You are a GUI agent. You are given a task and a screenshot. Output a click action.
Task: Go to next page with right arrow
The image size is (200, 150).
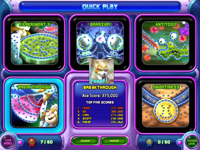pyautogui.click(x=114, y=141)
